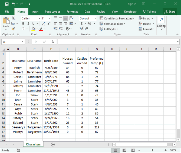The width and height of the screenshot is (181, 153).
Task: Toggle Bold formatting
Action: (x=23, y=24)
